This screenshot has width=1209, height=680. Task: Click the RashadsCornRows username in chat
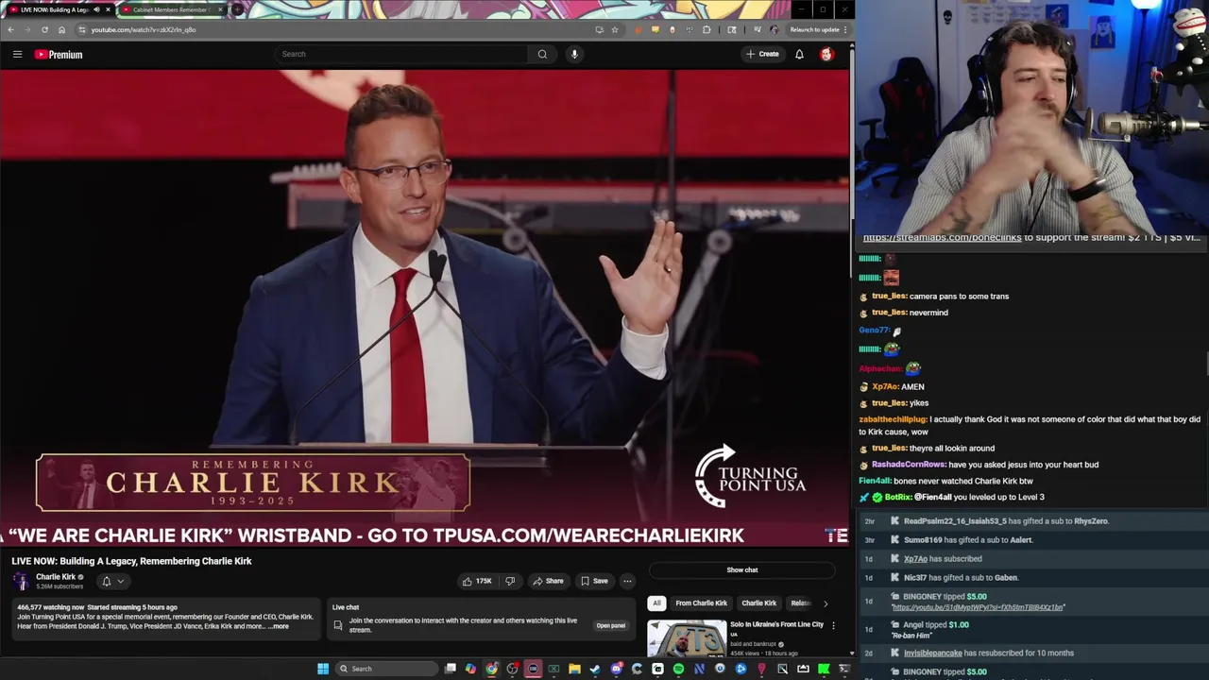pos(908,465)
